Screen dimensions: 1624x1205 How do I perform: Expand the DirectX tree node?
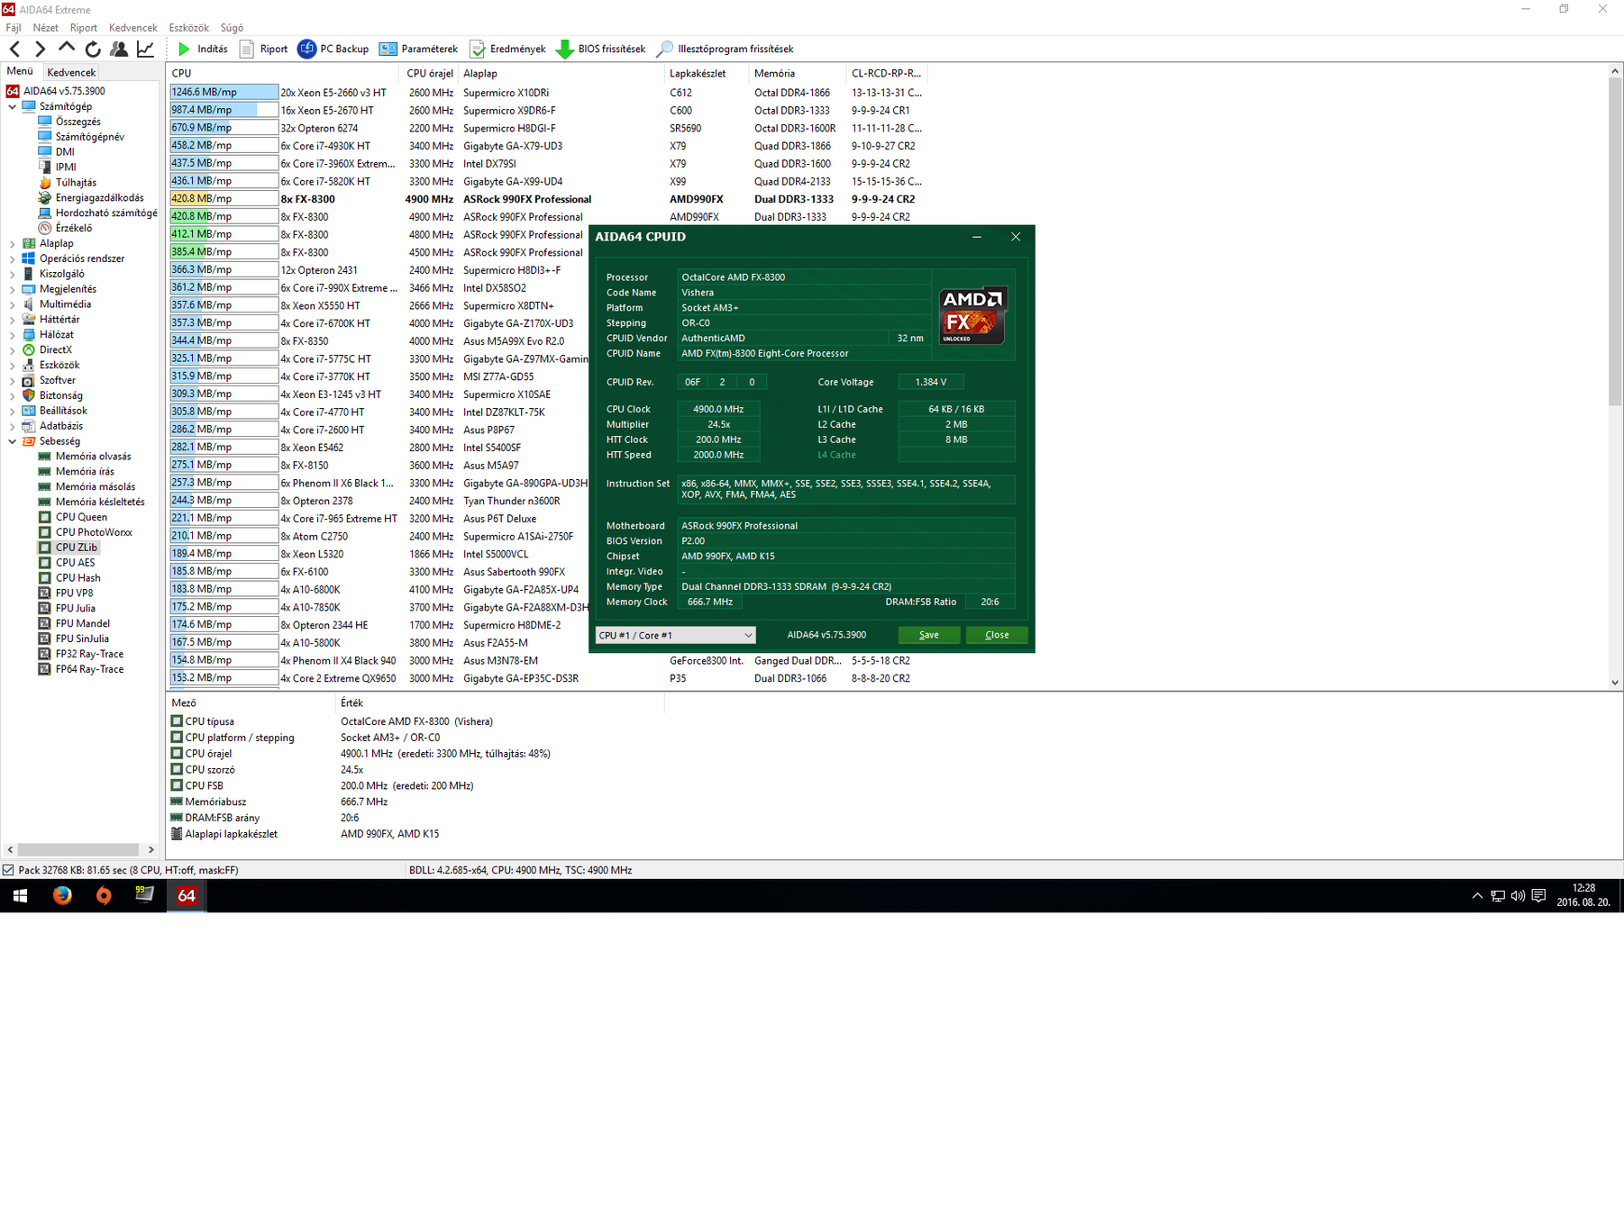12,349
